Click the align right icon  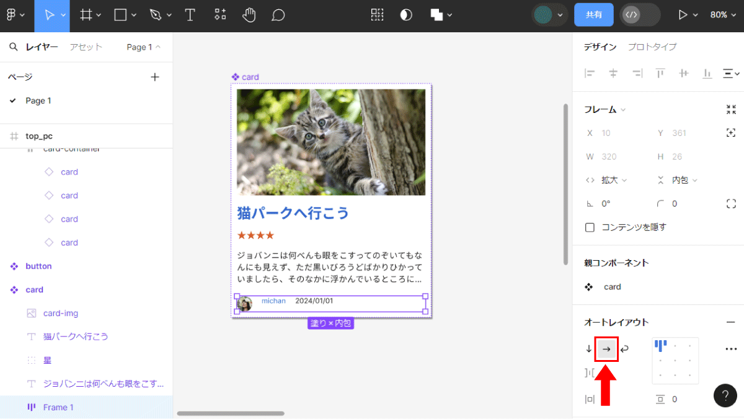pyautogui.click(x=637, y=73)
